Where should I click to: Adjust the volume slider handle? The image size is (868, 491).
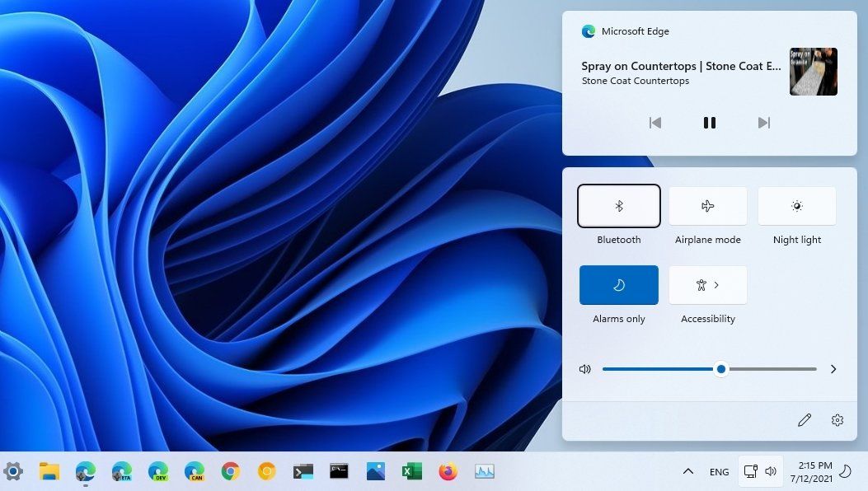[721, 369]
